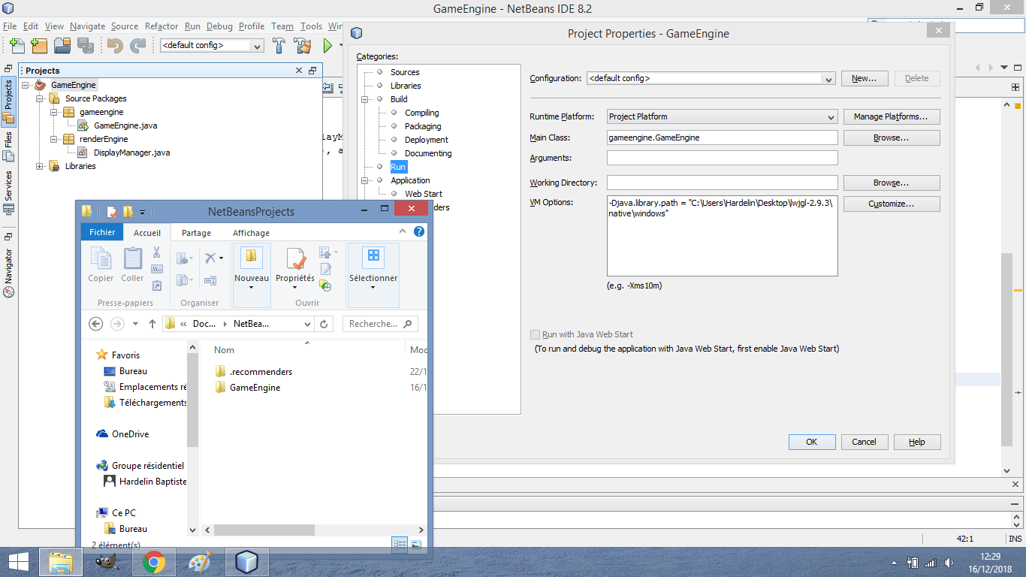This screenshot has height=577, width=1026.
Task: Click Customize button for VM Options
Action: [x=892, y=204]
